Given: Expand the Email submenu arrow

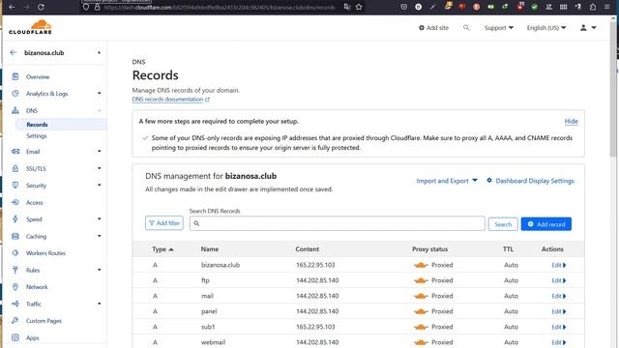Looking at the screenshot, I should pyautogui.click(x=99, y=151).
